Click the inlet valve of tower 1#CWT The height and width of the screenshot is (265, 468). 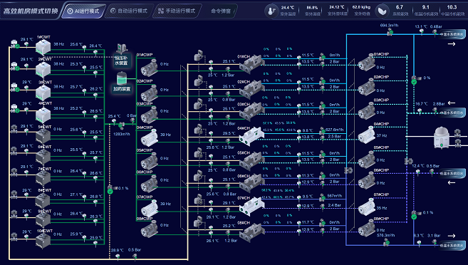click(15, 44)
